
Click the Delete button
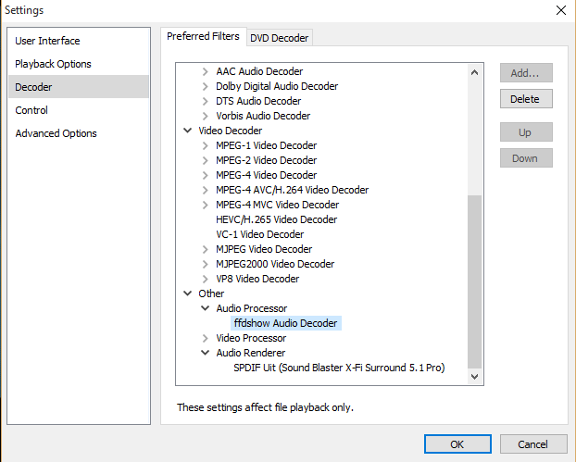pos(525,98)
